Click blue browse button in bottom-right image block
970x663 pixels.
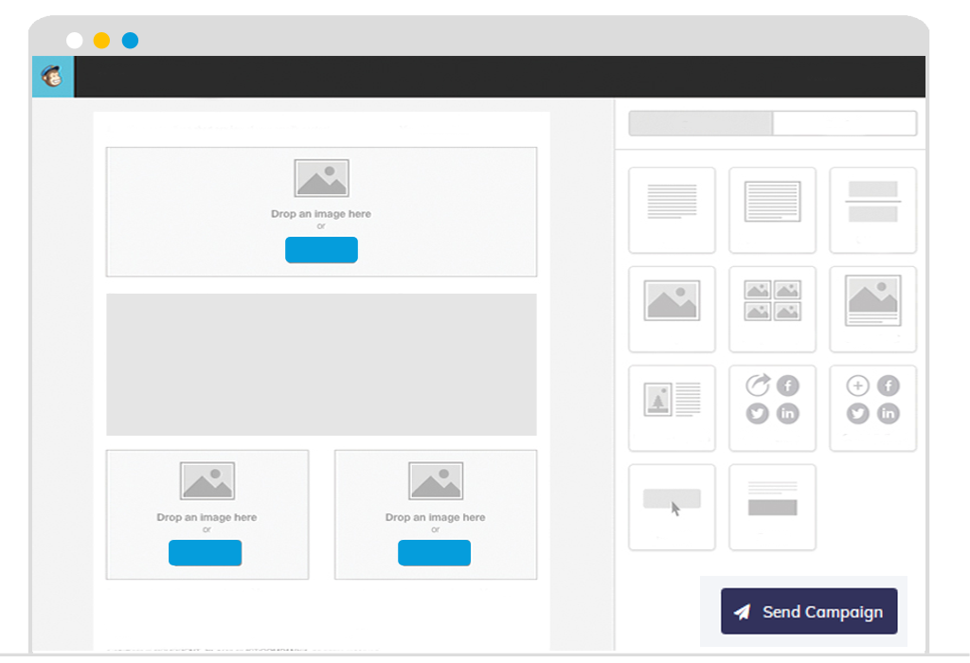tap(434, 553)
